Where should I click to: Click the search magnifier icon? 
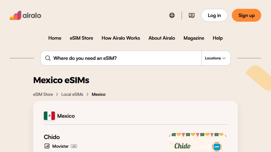pyautogui.click(x=48, y=58)
